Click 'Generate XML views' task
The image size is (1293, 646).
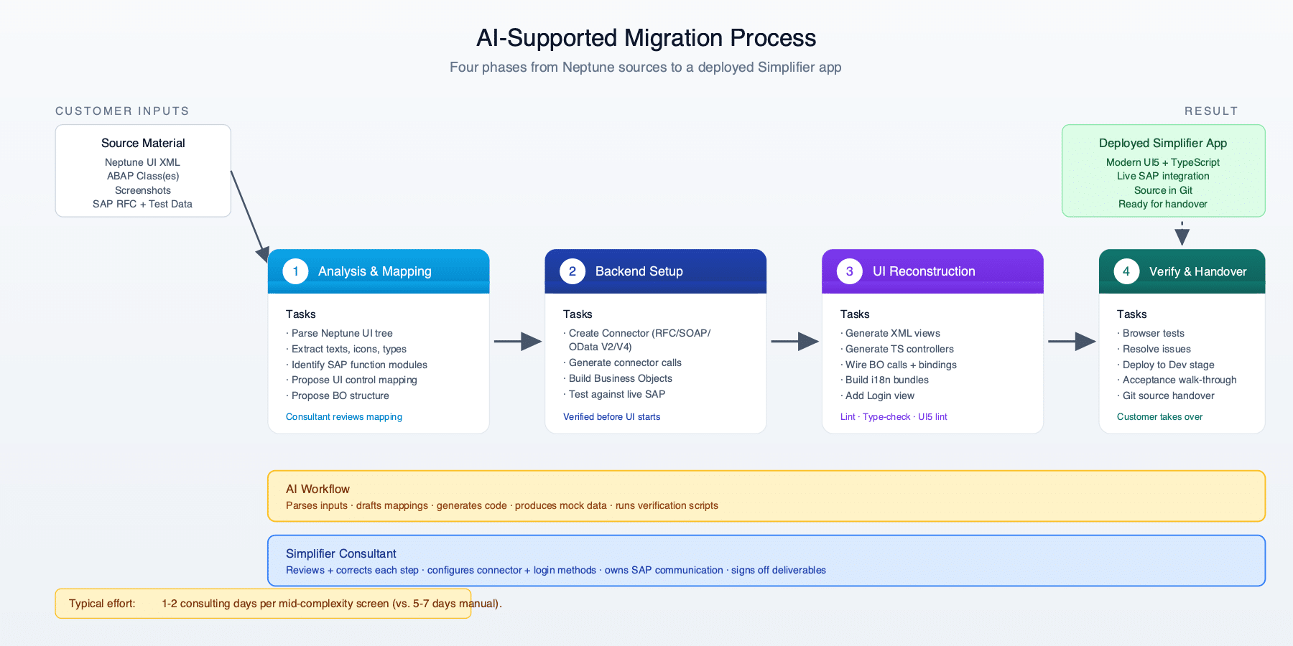click(891, 333)
